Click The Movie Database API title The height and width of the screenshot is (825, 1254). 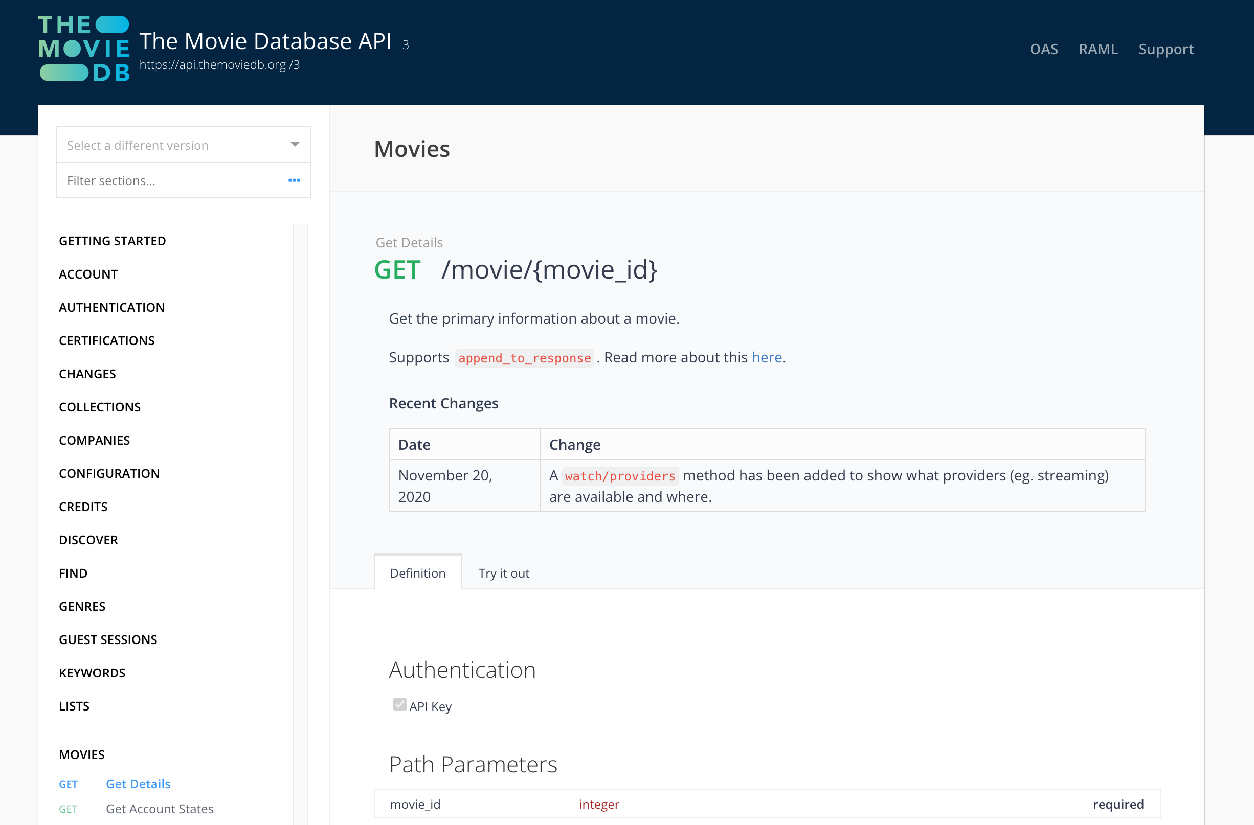(x=265, y=41)
